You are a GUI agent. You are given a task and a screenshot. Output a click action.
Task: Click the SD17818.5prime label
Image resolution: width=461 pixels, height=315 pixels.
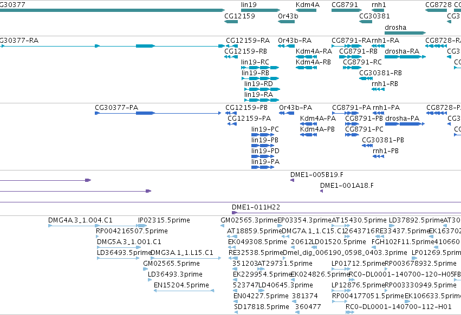pyautogui.click(x=262, y=307)
